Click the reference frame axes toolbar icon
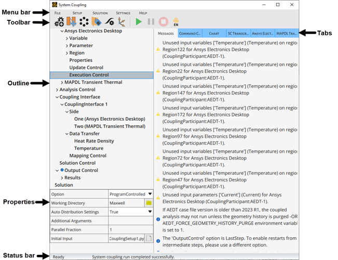Image resolution: width=338 pixels, height=260 pixels. point(121,22)
